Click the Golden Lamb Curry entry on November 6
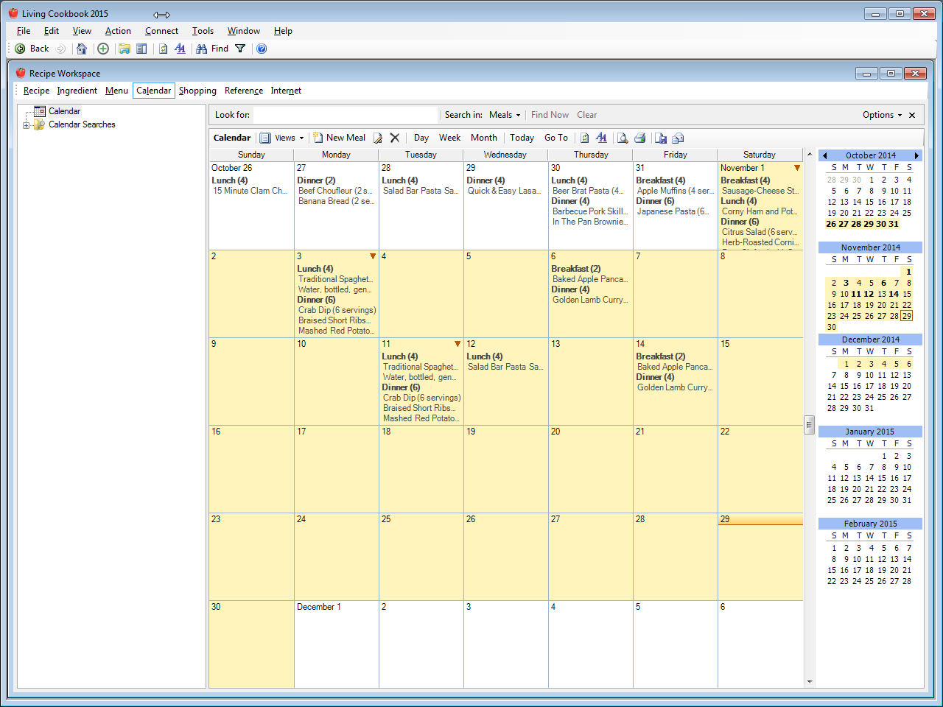 (x=590, y=300)
